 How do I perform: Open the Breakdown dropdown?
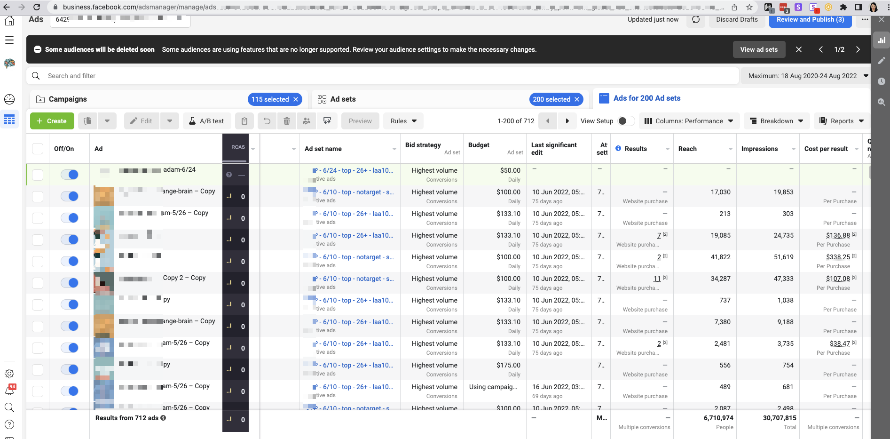777,121
